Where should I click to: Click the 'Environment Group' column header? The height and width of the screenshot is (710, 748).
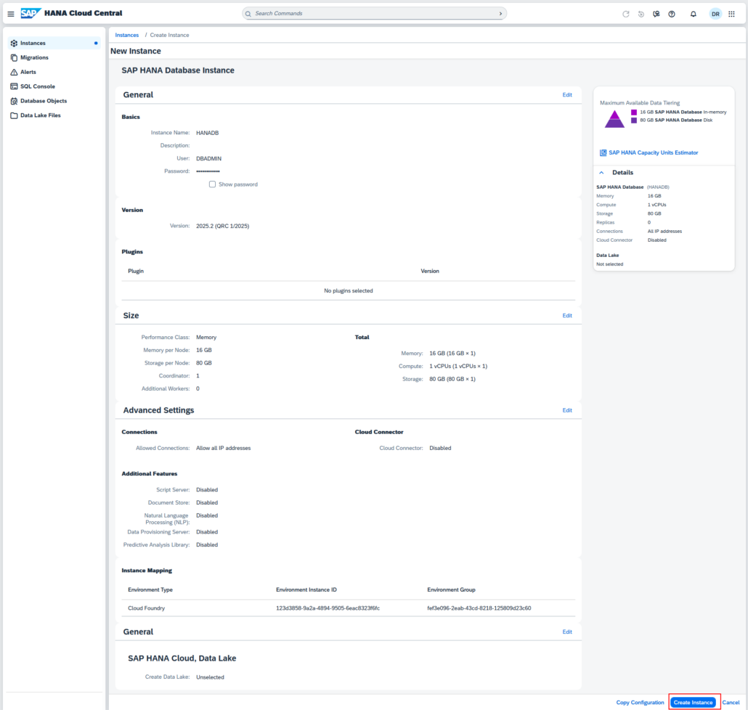(x=451, y=589)
